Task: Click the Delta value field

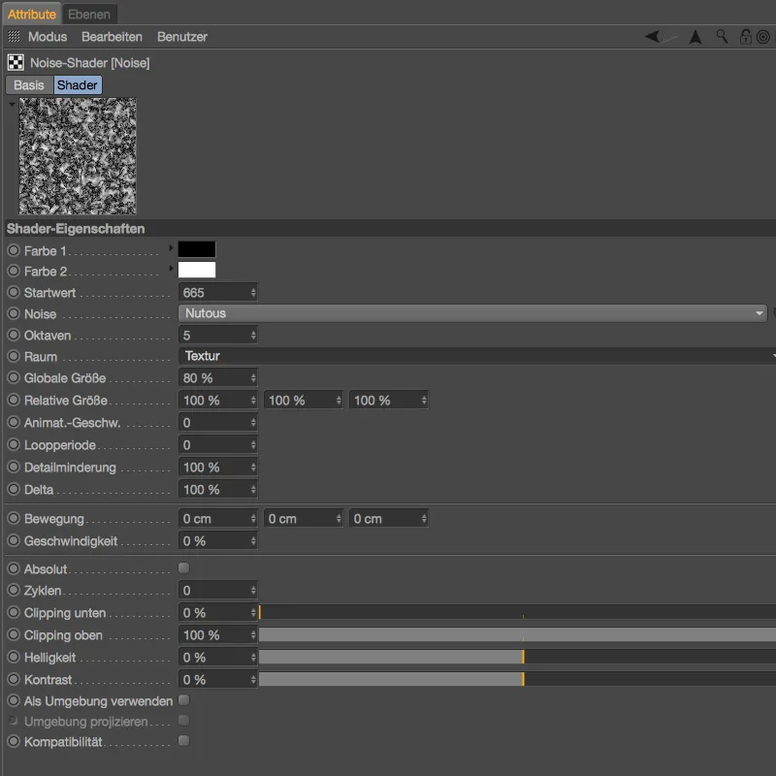Action: (x=217, y=490)
